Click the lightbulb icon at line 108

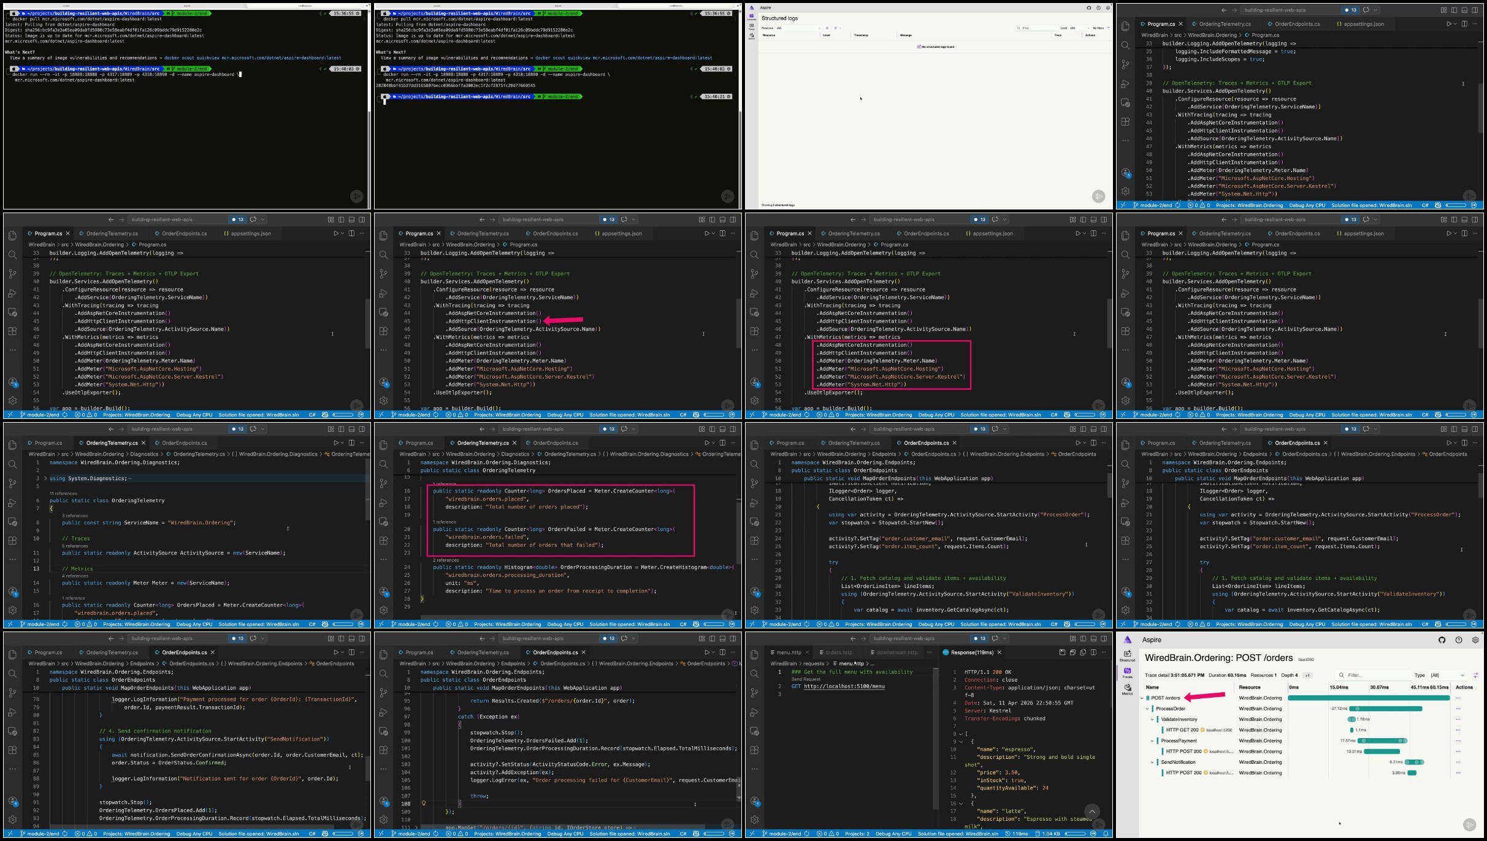424,803
